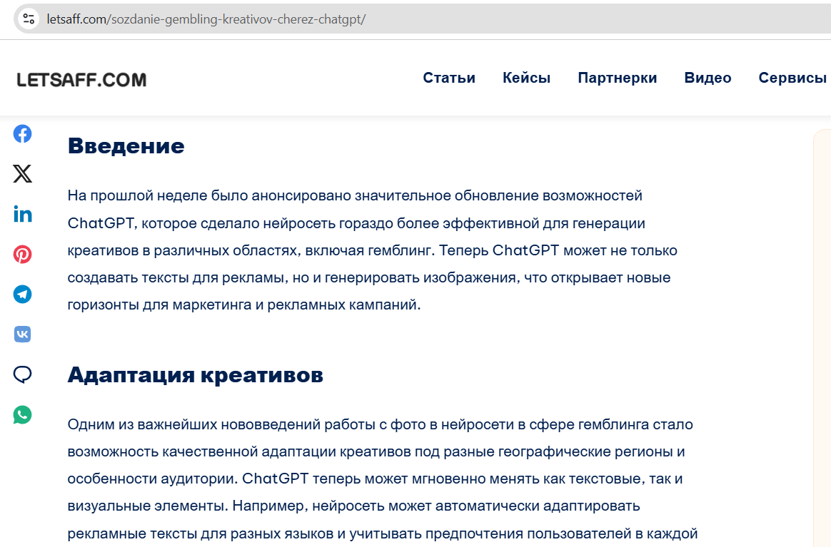Share article via WhatsApp
Image resolution: width=831 pixels, height=547 pixels.
tap(22, 414)
